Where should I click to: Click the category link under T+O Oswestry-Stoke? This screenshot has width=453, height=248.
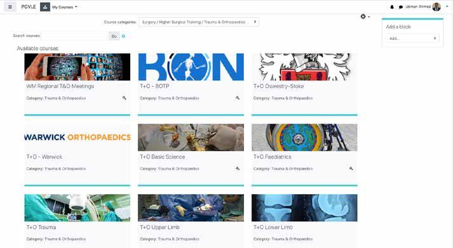(x=292, y=98)
